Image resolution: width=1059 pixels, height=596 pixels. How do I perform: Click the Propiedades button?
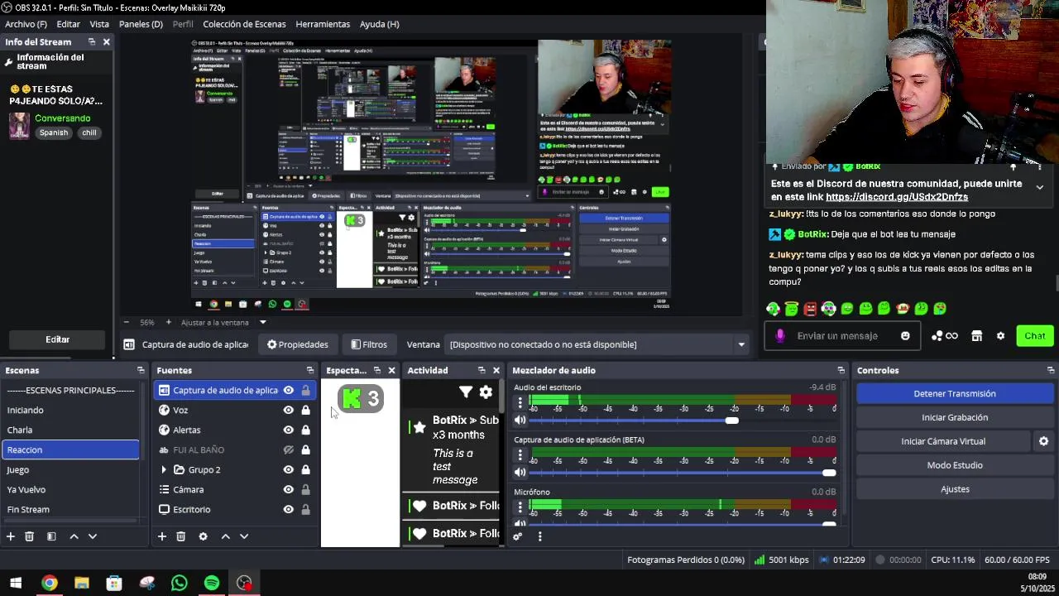tap(297, 344)
